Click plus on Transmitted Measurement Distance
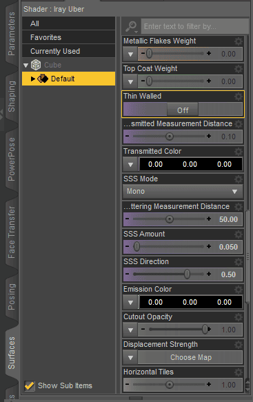 coord(209,136)
